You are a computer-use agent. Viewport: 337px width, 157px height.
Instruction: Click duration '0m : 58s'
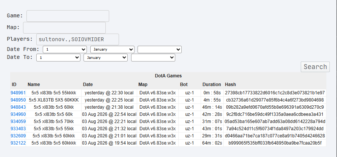[x=212, y=93]
